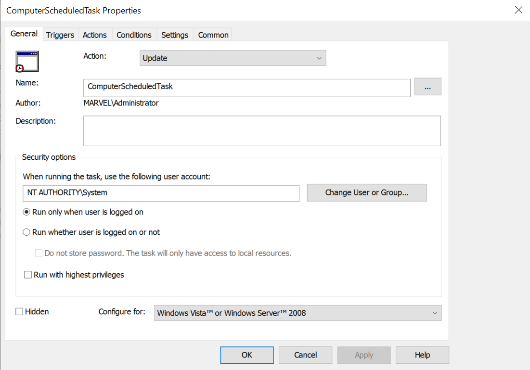Click the Name text field
This screenshot has width=530, height=370.
246,88
